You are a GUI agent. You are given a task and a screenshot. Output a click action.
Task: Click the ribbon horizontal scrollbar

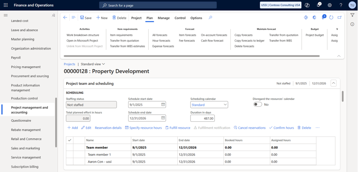(x=192, y=56)
